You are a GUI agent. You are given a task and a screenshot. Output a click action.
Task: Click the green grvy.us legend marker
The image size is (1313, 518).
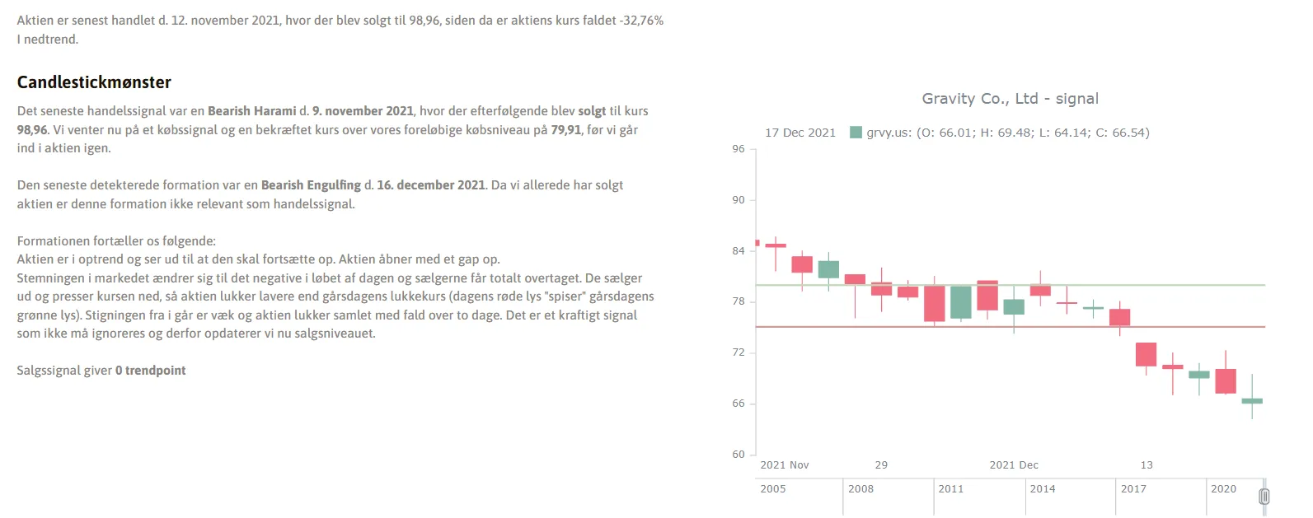click(x=856, y=133)
